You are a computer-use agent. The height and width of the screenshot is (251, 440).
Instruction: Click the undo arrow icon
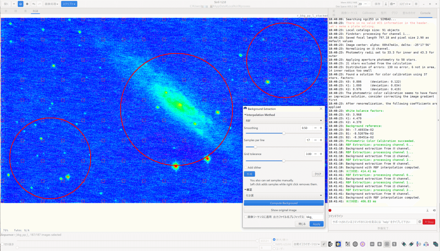(34, 4)
